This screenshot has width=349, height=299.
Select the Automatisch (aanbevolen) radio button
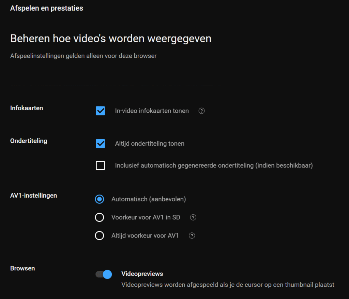click(x=100, y=199)
